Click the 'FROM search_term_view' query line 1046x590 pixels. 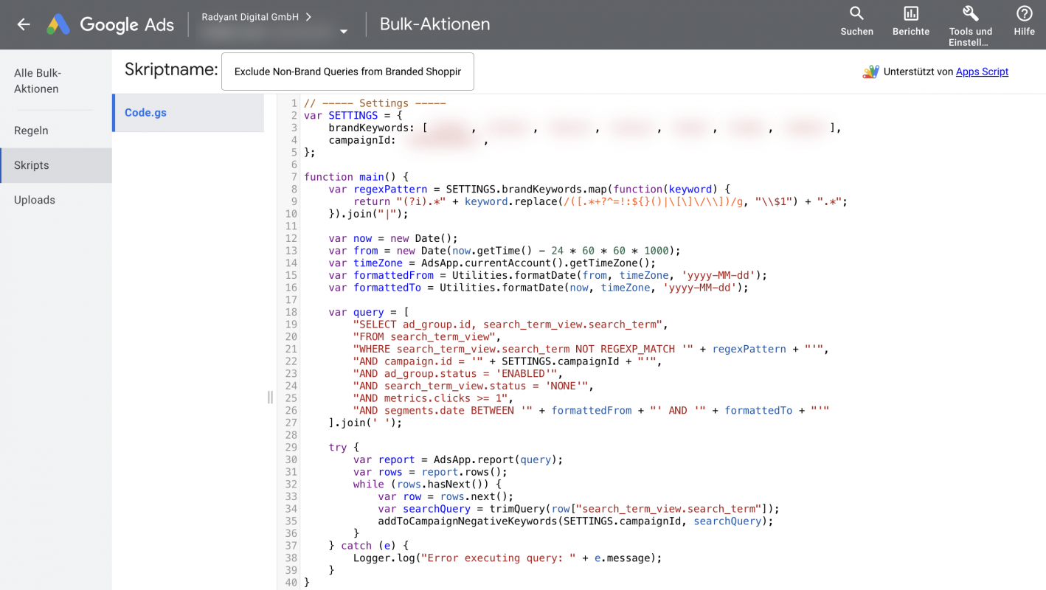[426, 336]
